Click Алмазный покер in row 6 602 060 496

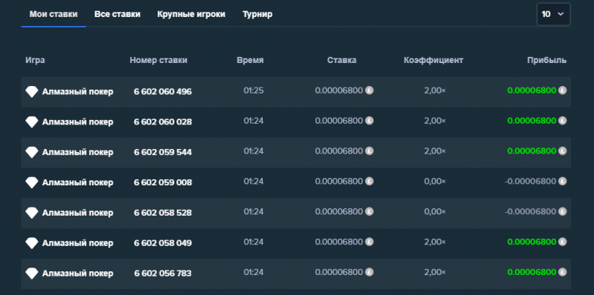click(78, 91)
